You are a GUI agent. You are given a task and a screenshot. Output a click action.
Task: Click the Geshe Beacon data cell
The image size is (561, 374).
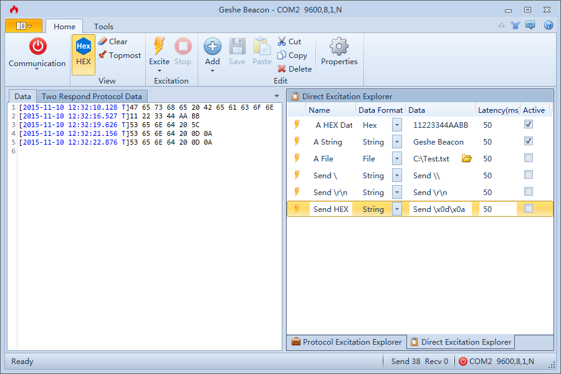click(x=441, y=141)
